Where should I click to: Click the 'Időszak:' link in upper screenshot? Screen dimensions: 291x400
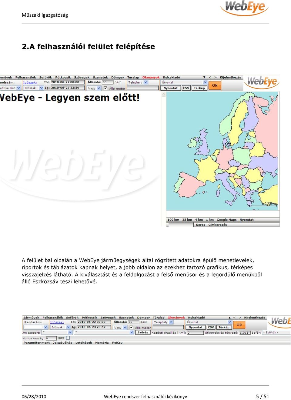[x=30, y=82]
